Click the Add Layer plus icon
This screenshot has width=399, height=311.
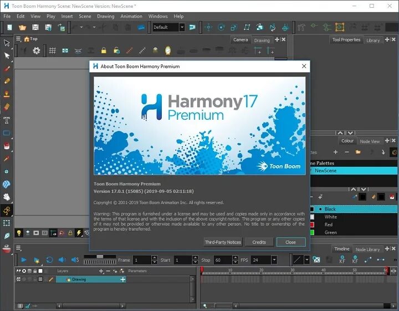pyautogui.click(x=101, y=271)
